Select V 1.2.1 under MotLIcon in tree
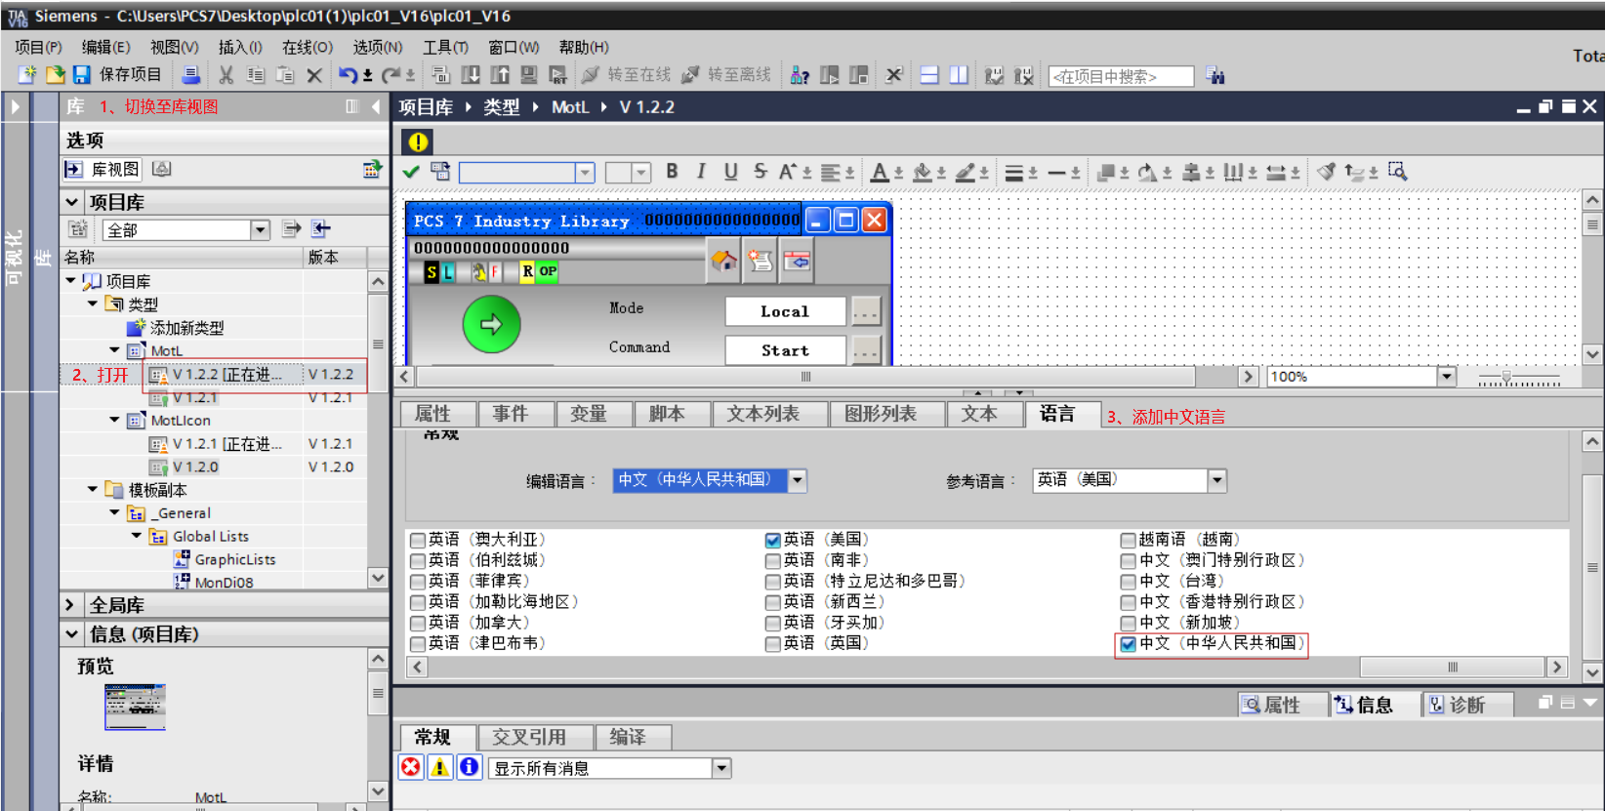This screenshot has width=1605, height=811. click(227, 443)
